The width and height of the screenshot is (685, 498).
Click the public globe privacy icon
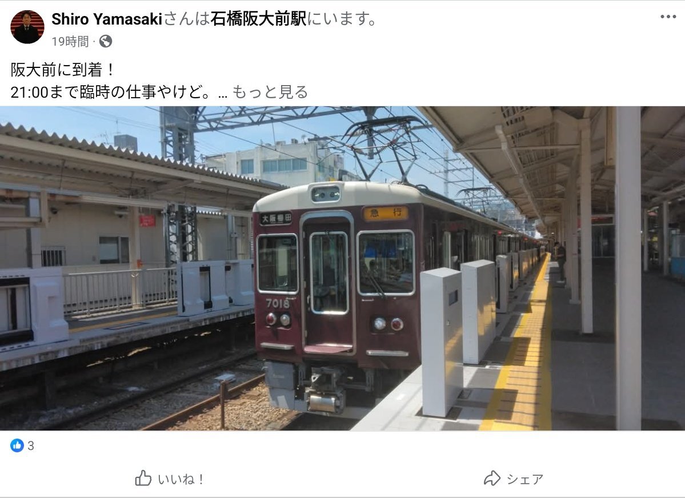tap(106, 42)
